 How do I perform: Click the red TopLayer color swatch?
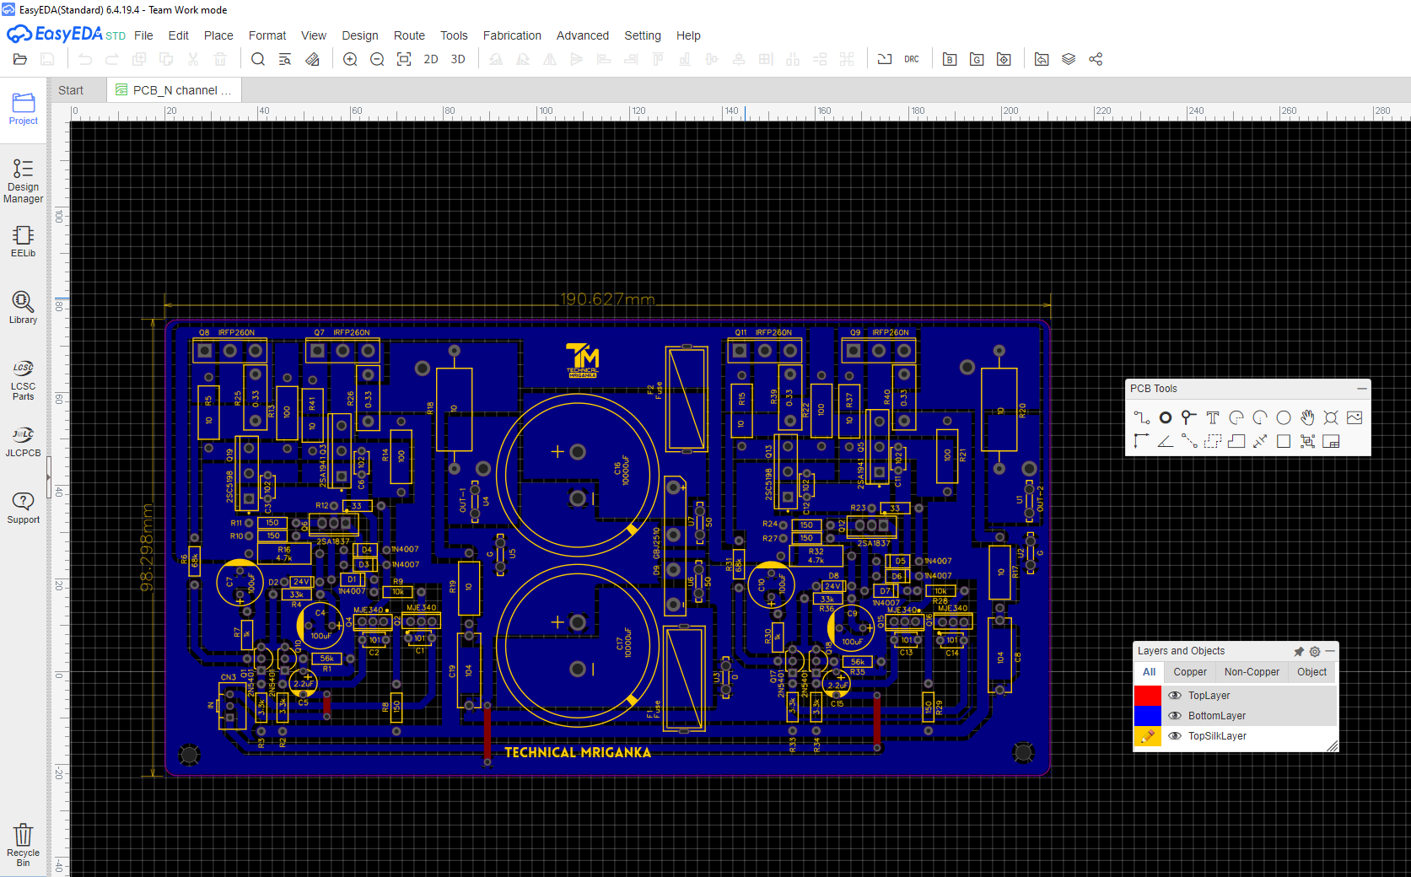(x=1148, y=696)
